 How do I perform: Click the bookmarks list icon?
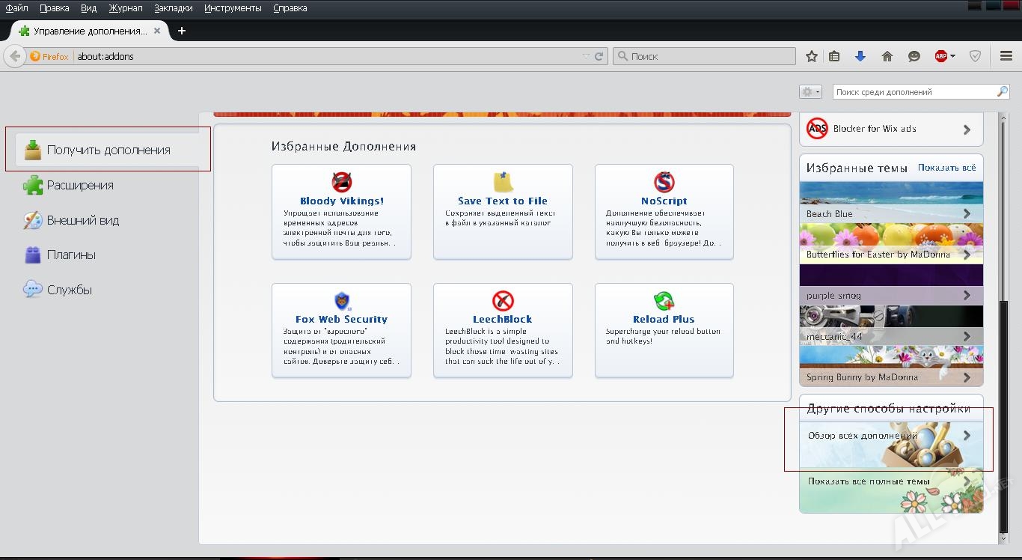[x=834, y=56]
